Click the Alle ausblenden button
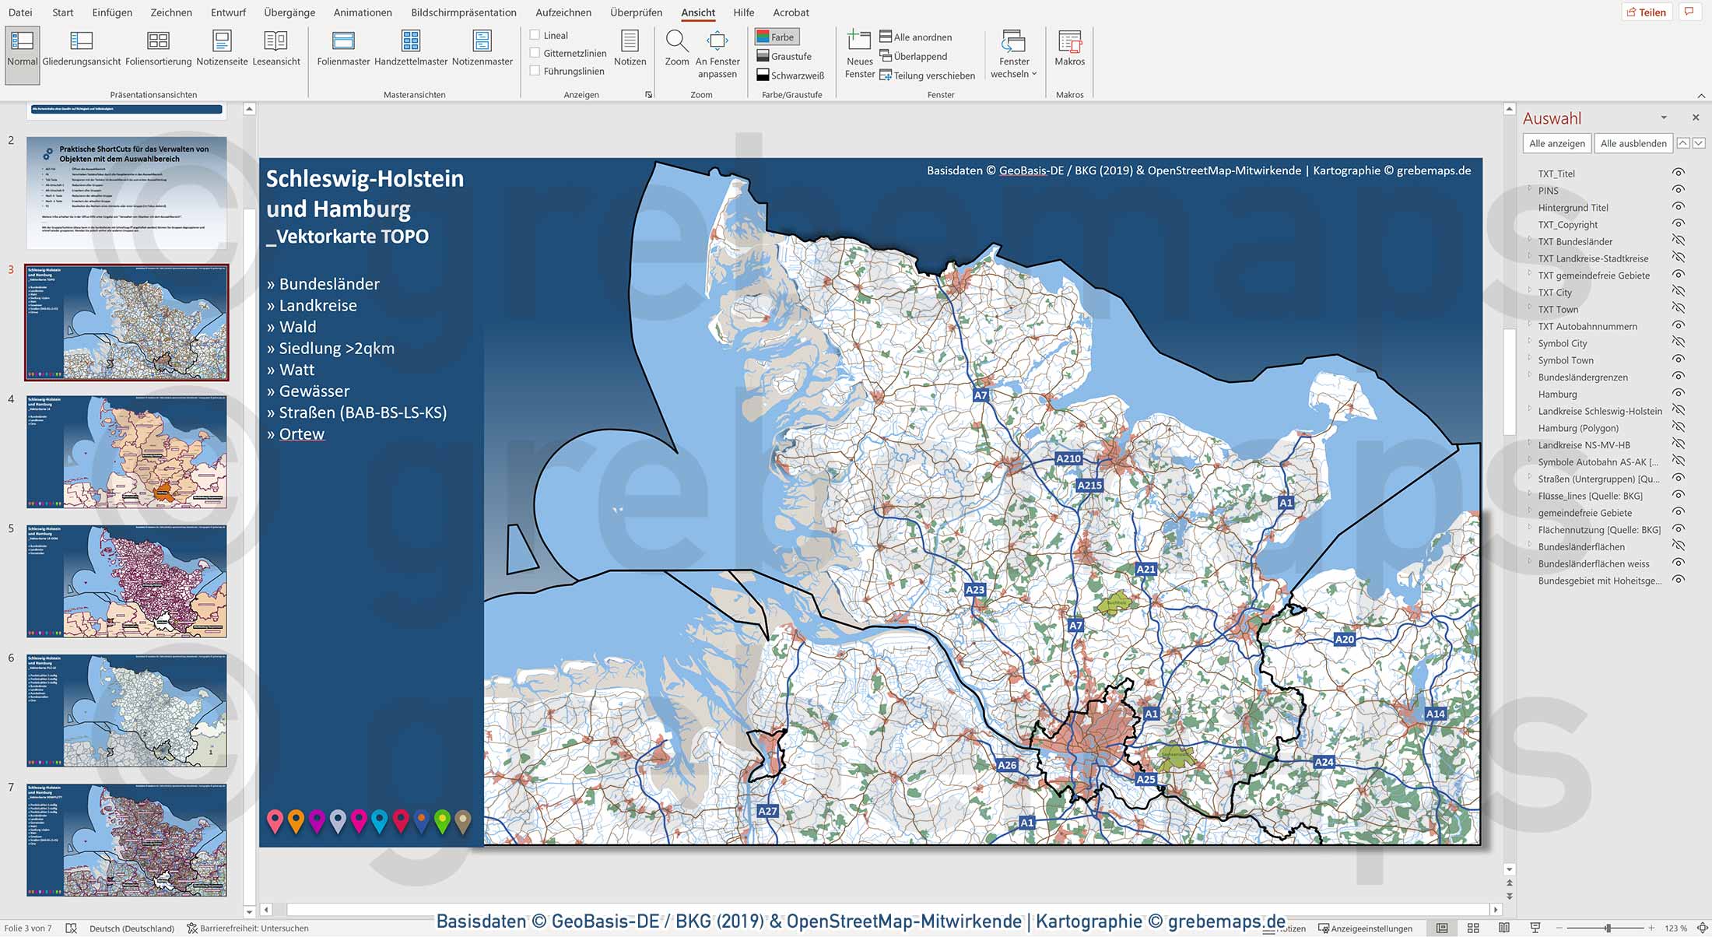This screenshot has height=937, width=1712. point(1633,143)
